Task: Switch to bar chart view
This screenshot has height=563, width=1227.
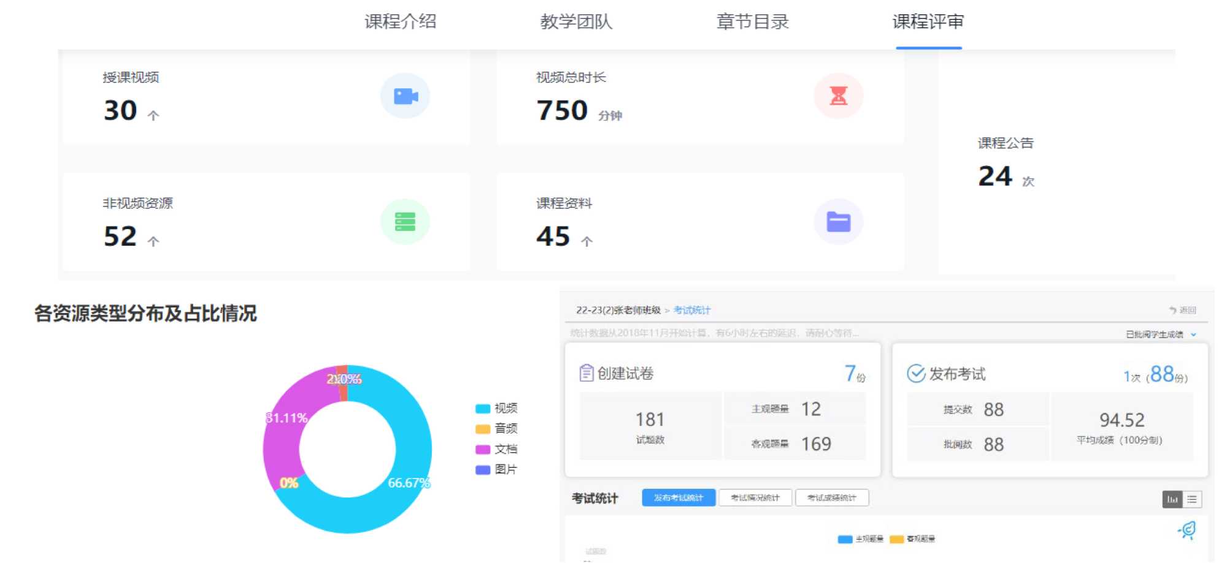Action: (x=1172, y=499)
